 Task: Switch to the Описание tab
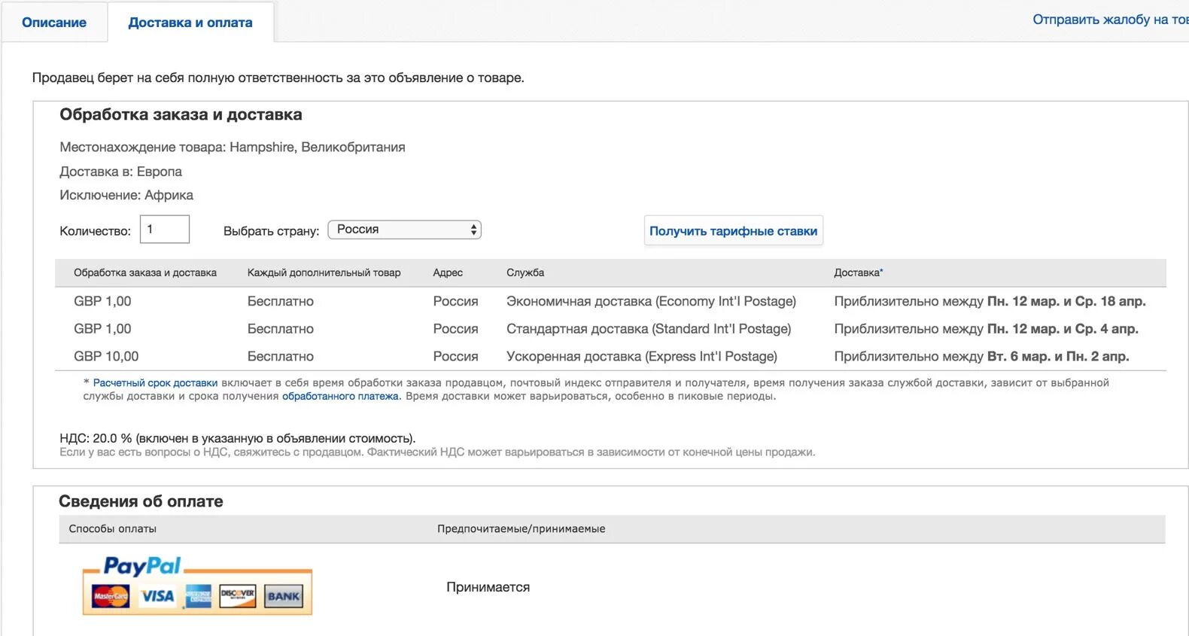54,23
